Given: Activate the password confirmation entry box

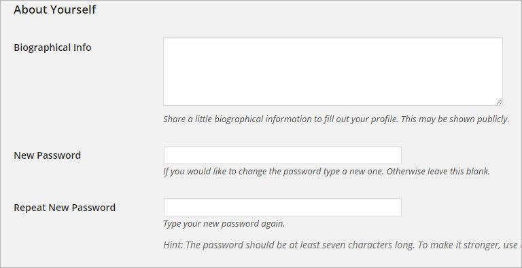Looking at the screenshot, I should (x=282, y=207).
